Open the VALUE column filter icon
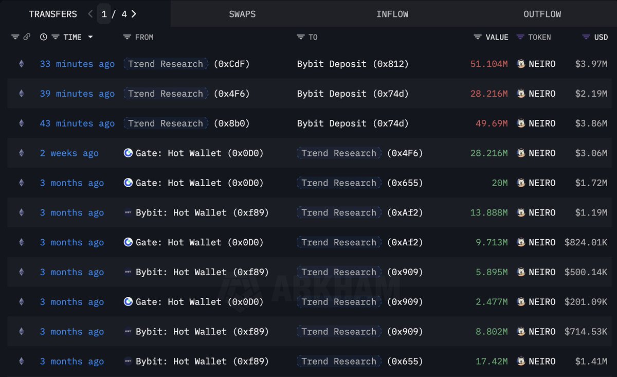 pos(478,37)
